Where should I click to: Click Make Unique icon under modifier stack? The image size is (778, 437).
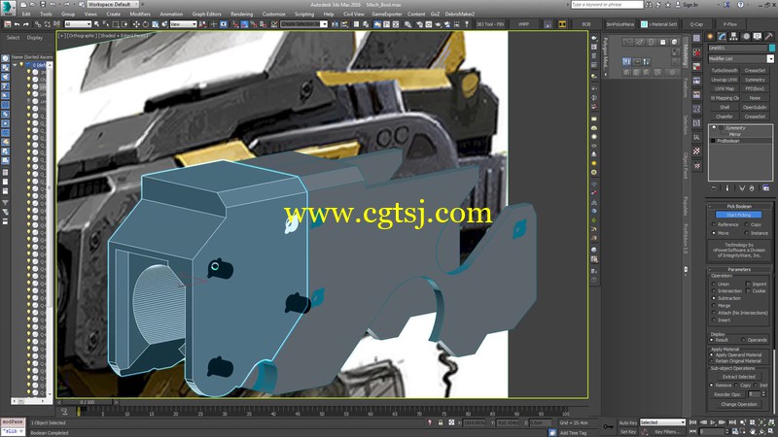click(742, 188)
